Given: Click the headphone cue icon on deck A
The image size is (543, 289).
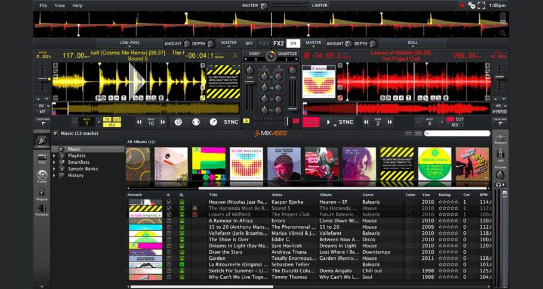Looking at the screenshot, I should click(x=196, y=122).
